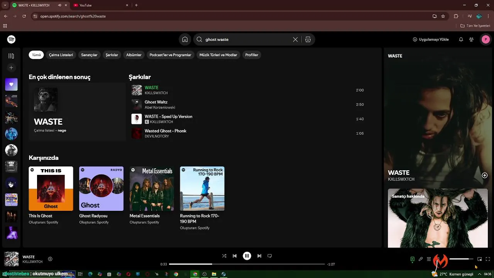494x278 pixels.
Task: Show hidden system tray icons
Action: click(480, 274)
